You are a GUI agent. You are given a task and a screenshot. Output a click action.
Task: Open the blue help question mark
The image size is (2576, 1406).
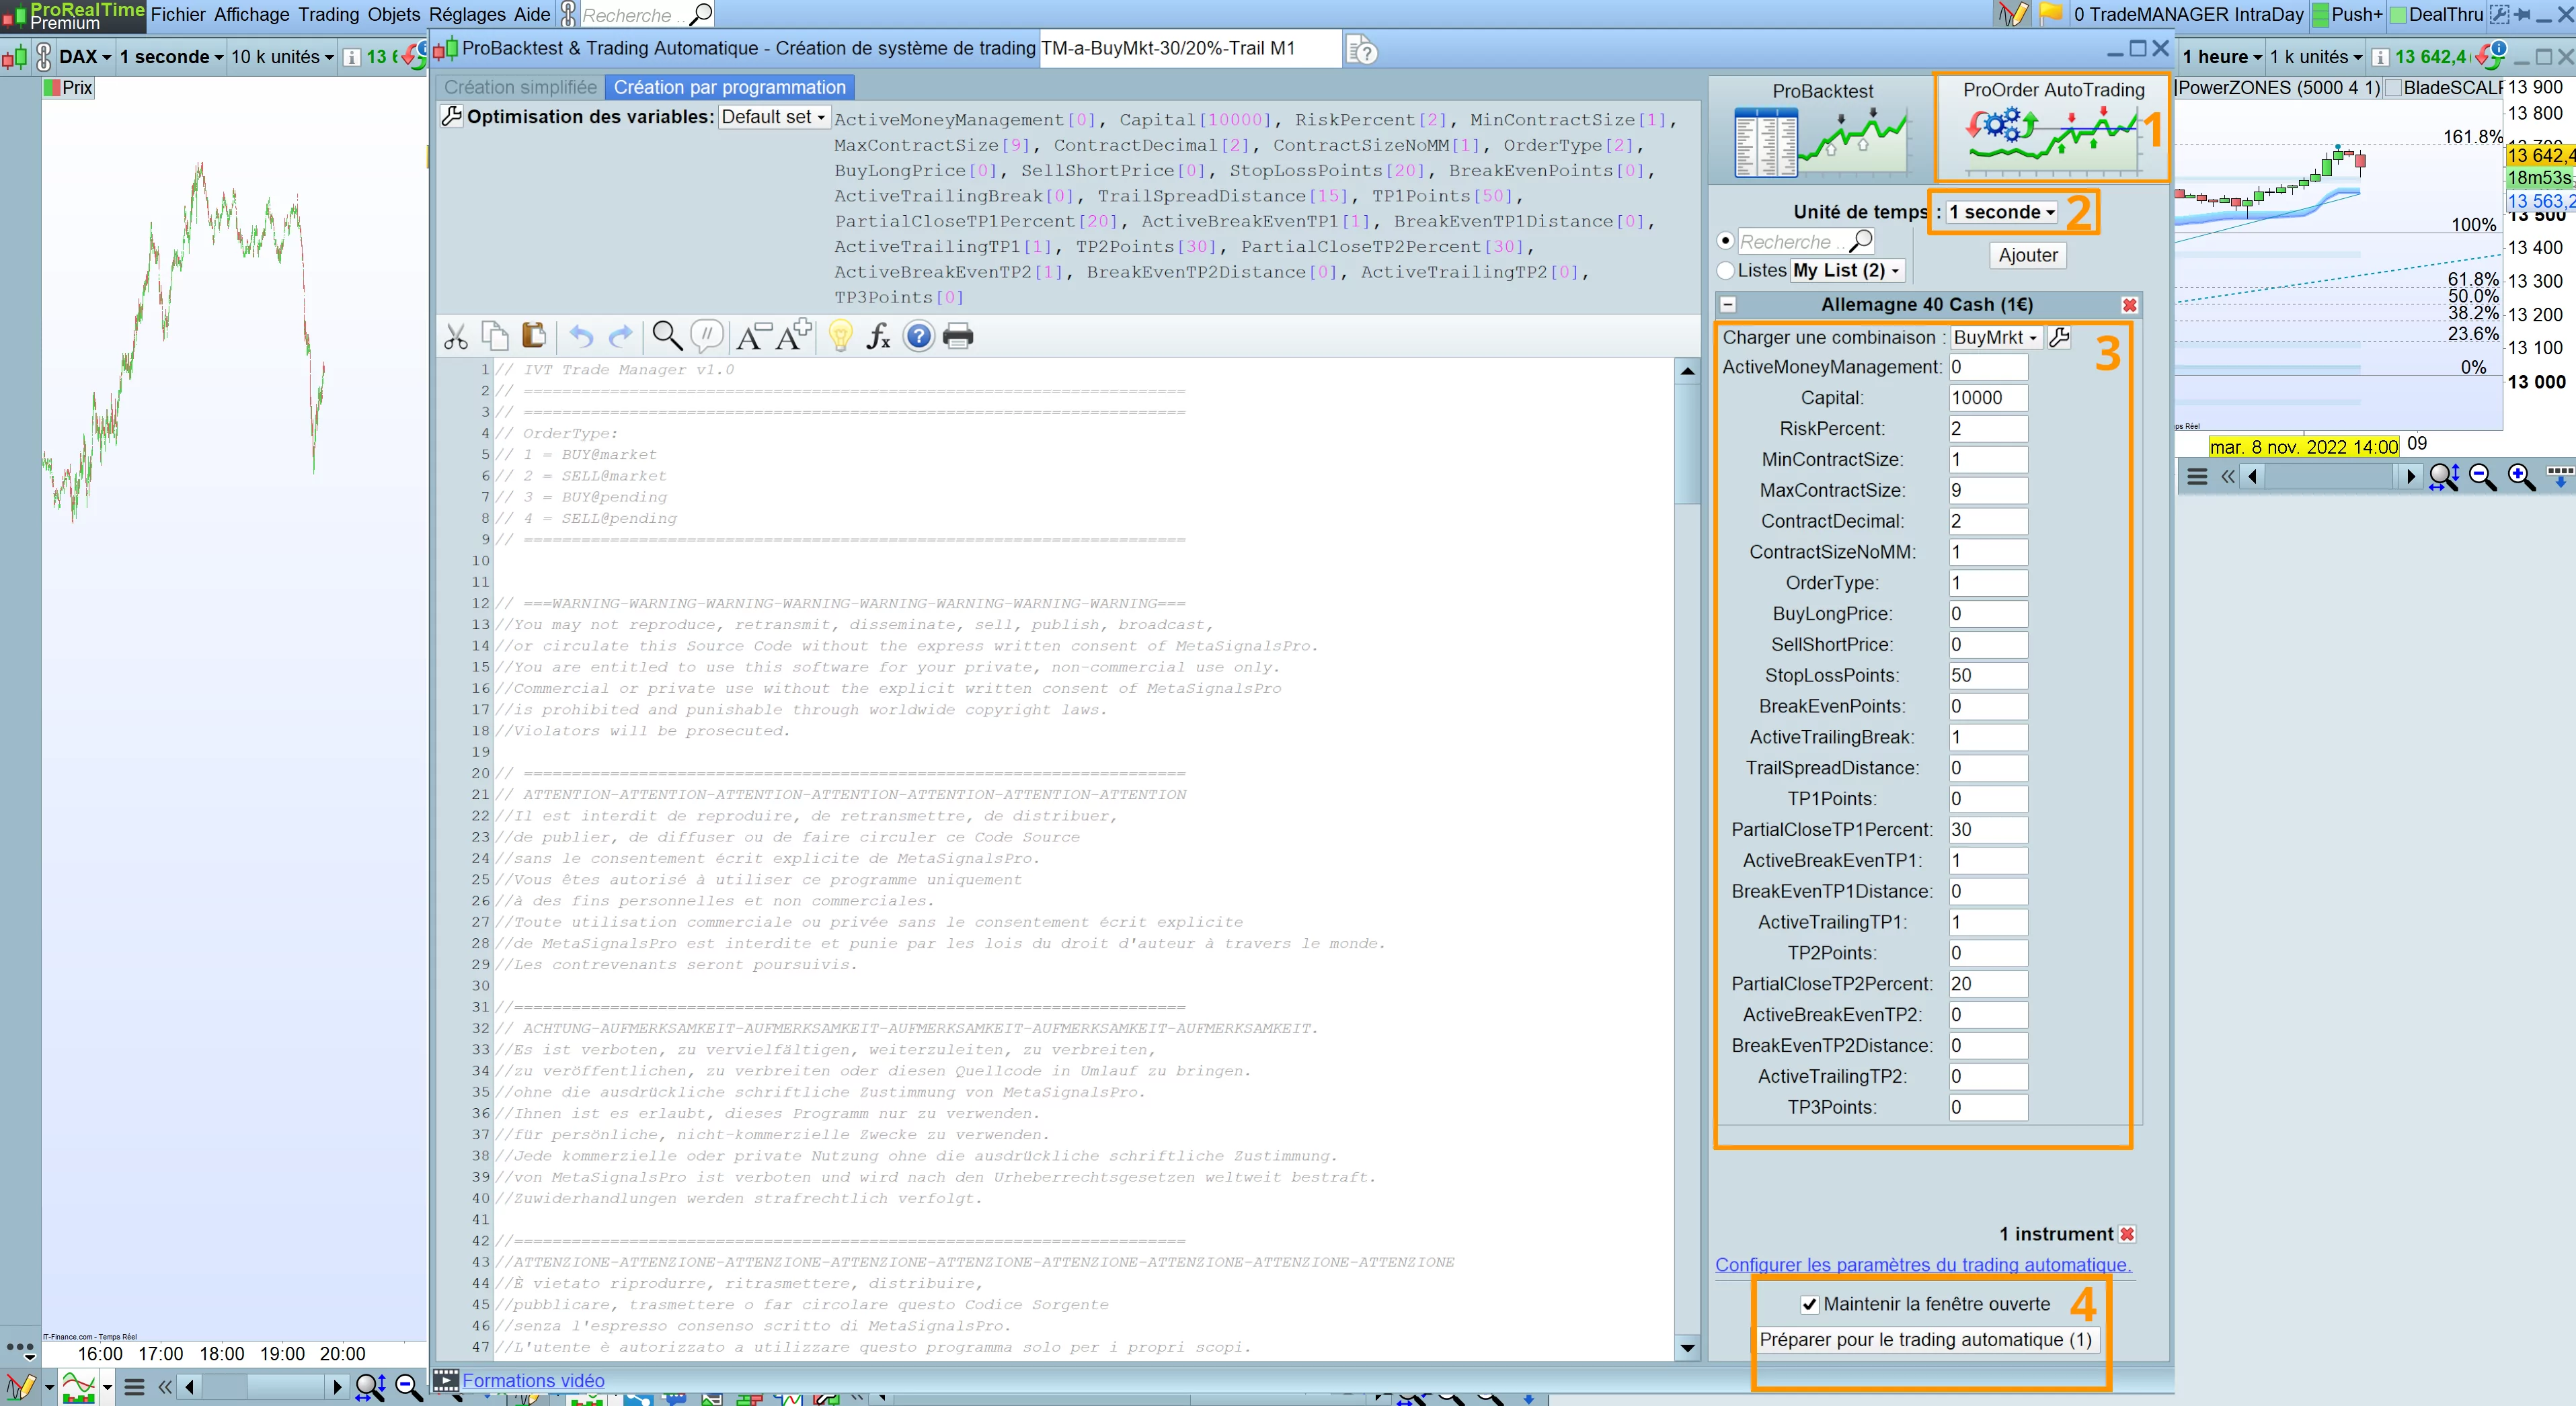pyautogui.click(x=918, y=337)
